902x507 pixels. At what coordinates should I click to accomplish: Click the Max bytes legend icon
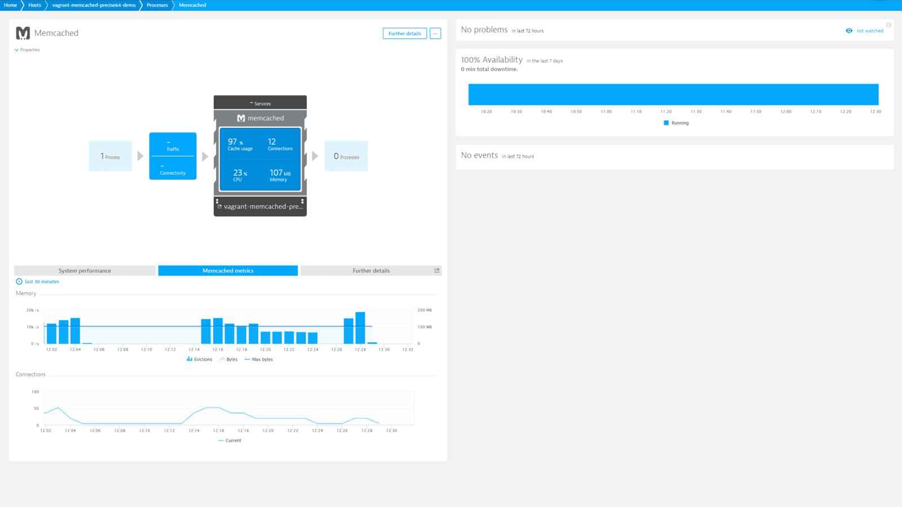click(247, 359)
